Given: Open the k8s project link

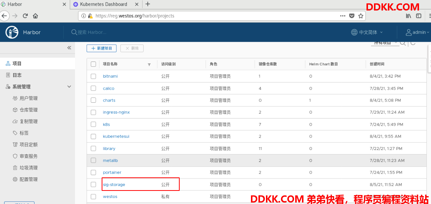Looking at the screenshot, I should tap(107, 124).
